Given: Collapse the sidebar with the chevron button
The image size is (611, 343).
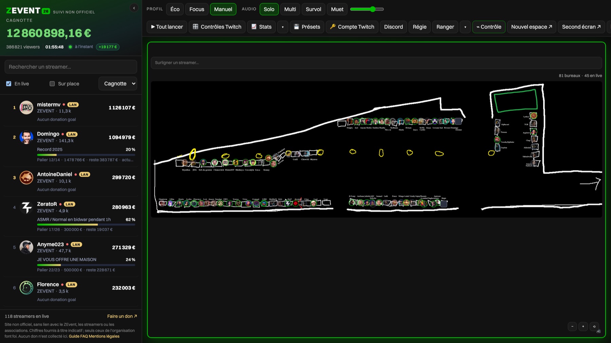Looking at the screenshot, I should 134,8.
